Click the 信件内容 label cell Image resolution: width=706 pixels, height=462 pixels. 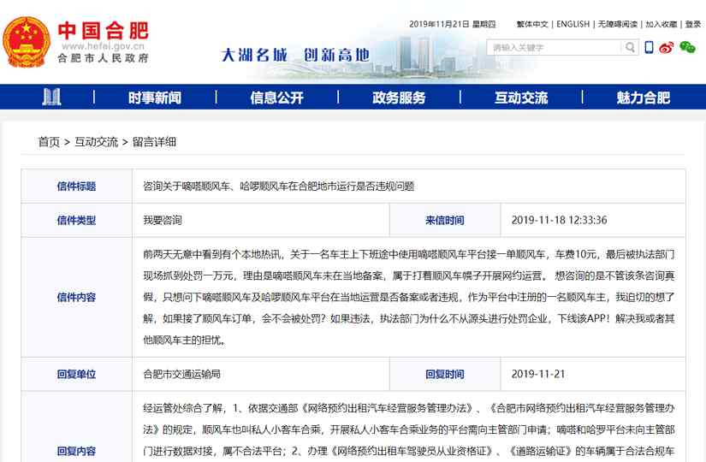[x=76, y=297]
